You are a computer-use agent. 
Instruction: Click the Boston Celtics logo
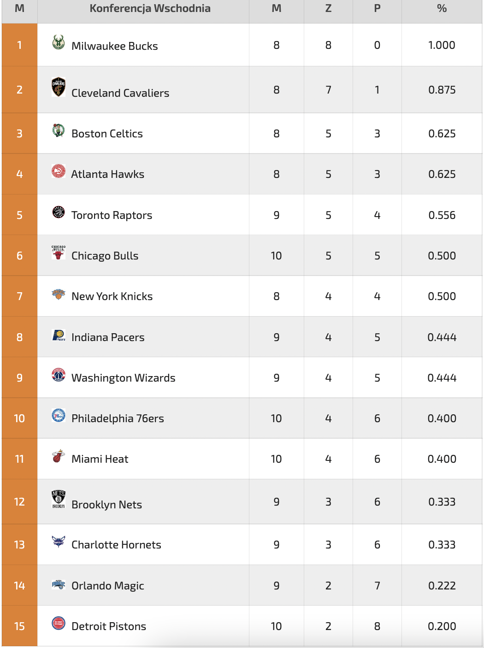click(59, 130)
